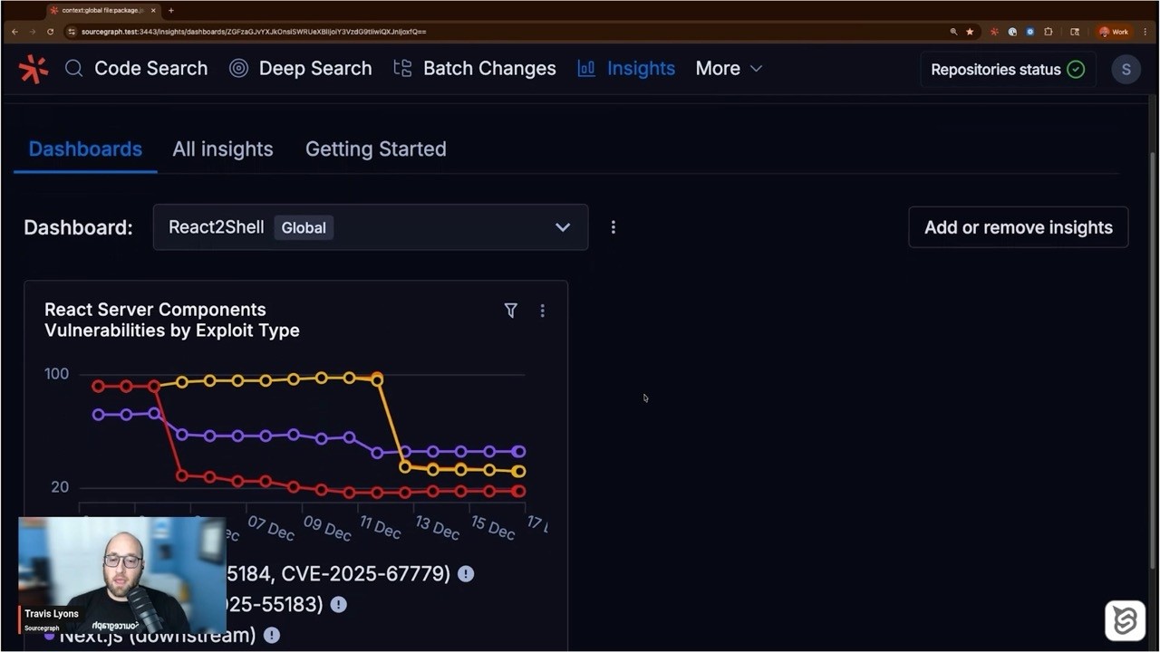Click the Sourcegraph logo in the navbar
Viewport: 1160px width, 652px height.
pyautogui.click(x=34, y=69)
